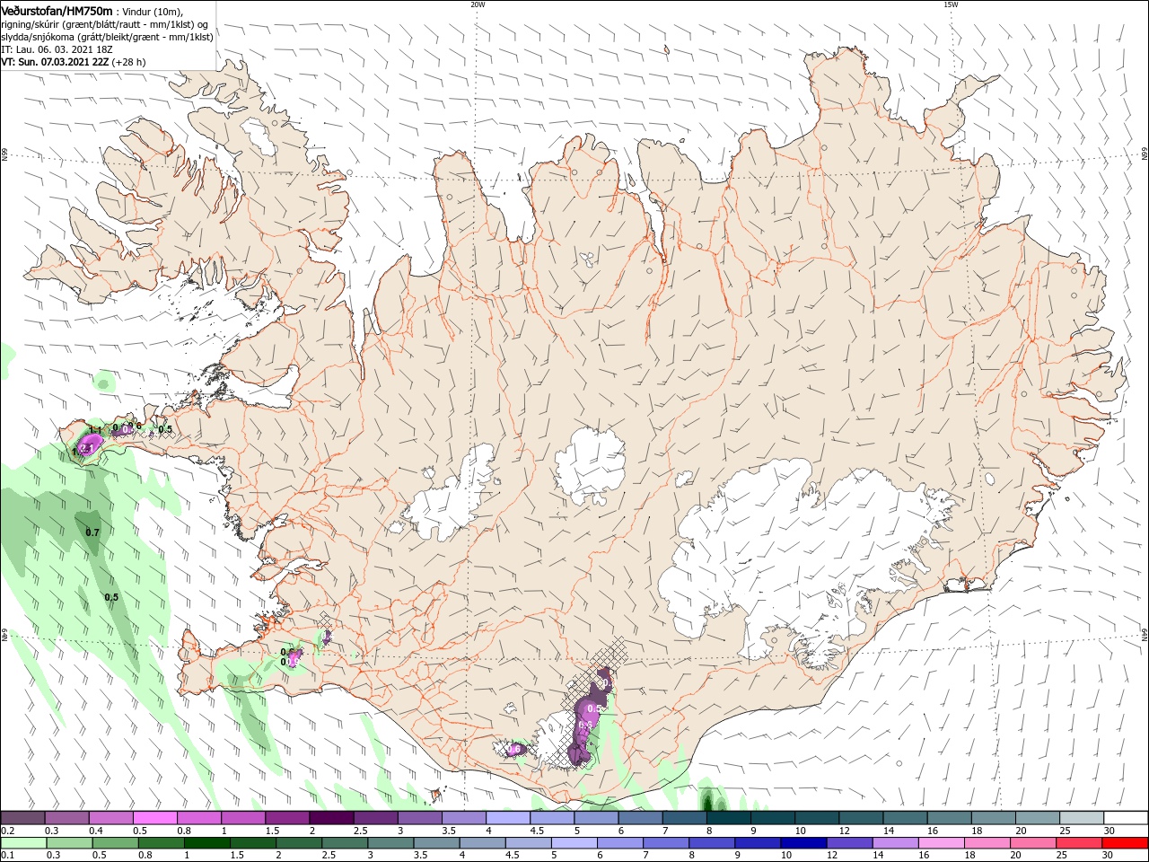Screen dimensions: 1149x862
Task: Click the 20W longitude label
Action: click(478, 4)
